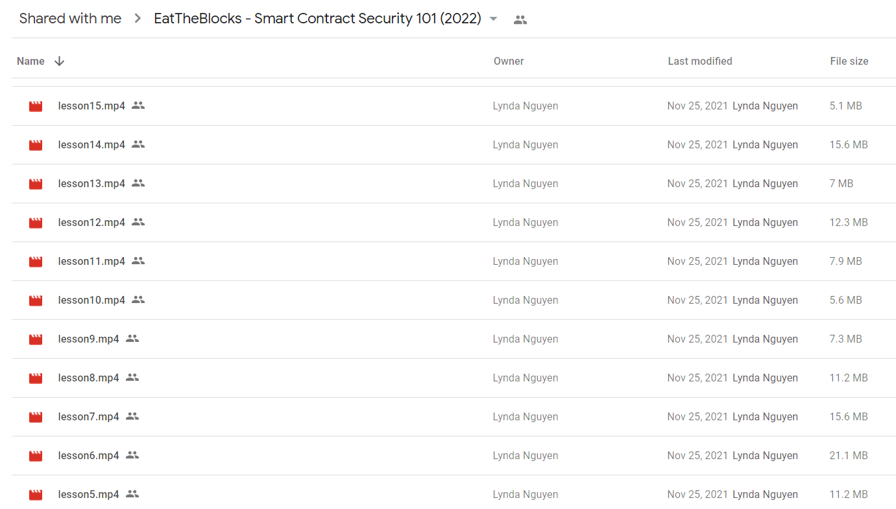Viewport: 896px width, 509px height.
Task: Click the video file icon for lesson6.mp4
Action: (36, 456)
